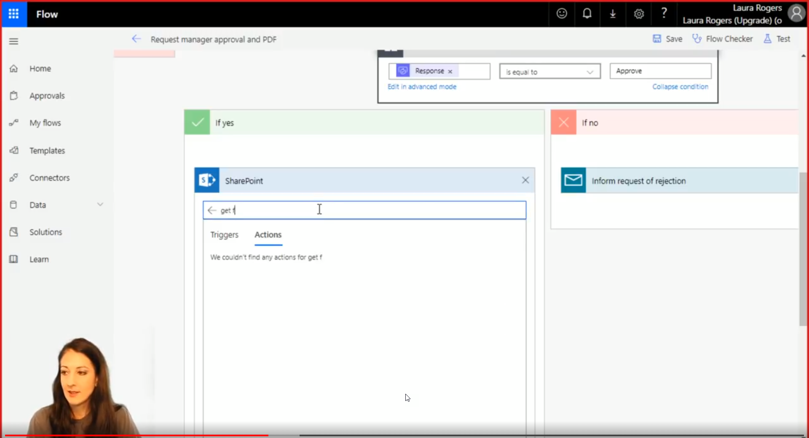Screen dimensions: 809x438
Task: Click the download mobile app icon
Action: click(613, 13)
